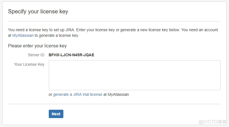Click the Your License Key field label
The height and width of the screenshot is (127, 229).
29,64
